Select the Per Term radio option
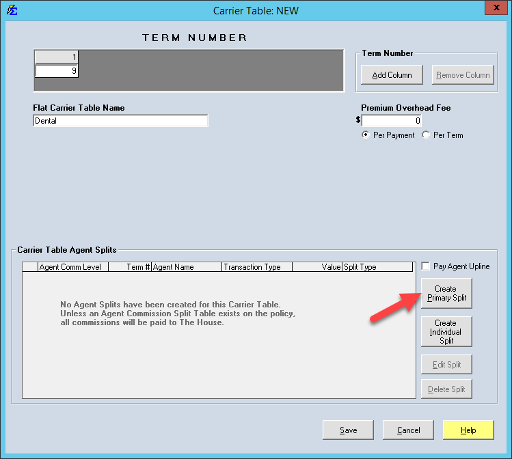The width and height of the screenshot is (512, 459). click(x=427, y=135)
